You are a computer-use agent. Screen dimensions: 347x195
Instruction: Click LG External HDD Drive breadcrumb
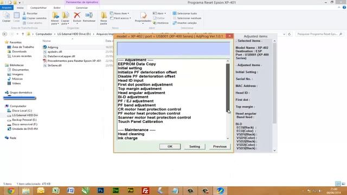click(74, 34)
